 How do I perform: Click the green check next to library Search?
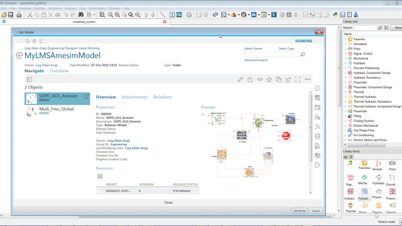379,28
